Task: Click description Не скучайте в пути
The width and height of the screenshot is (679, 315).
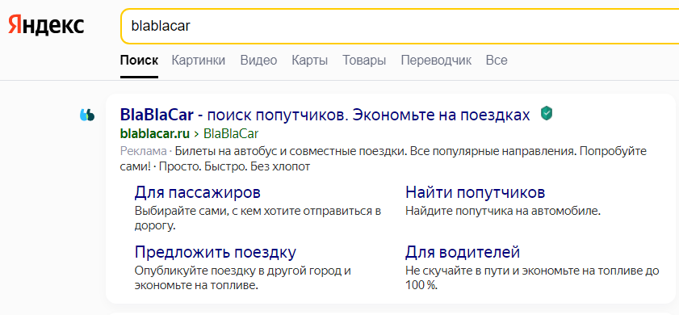Action: [x=532, y=278]
